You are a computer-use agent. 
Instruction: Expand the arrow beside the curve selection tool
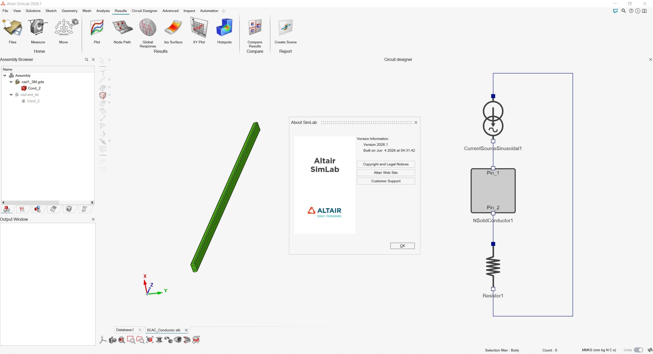pos(110,80)
